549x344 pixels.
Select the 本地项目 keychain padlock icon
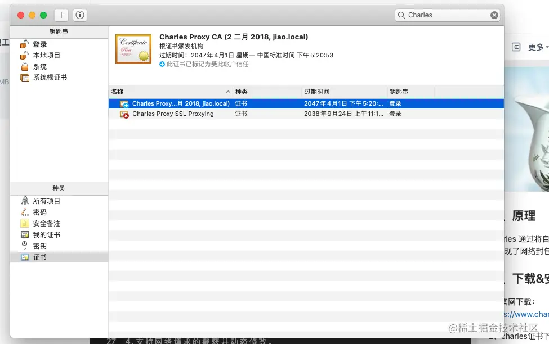click(x=25, y=55)
